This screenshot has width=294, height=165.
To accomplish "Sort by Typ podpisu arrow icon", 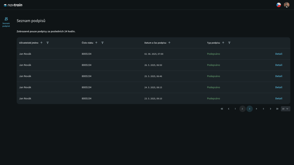I will 223,43.
